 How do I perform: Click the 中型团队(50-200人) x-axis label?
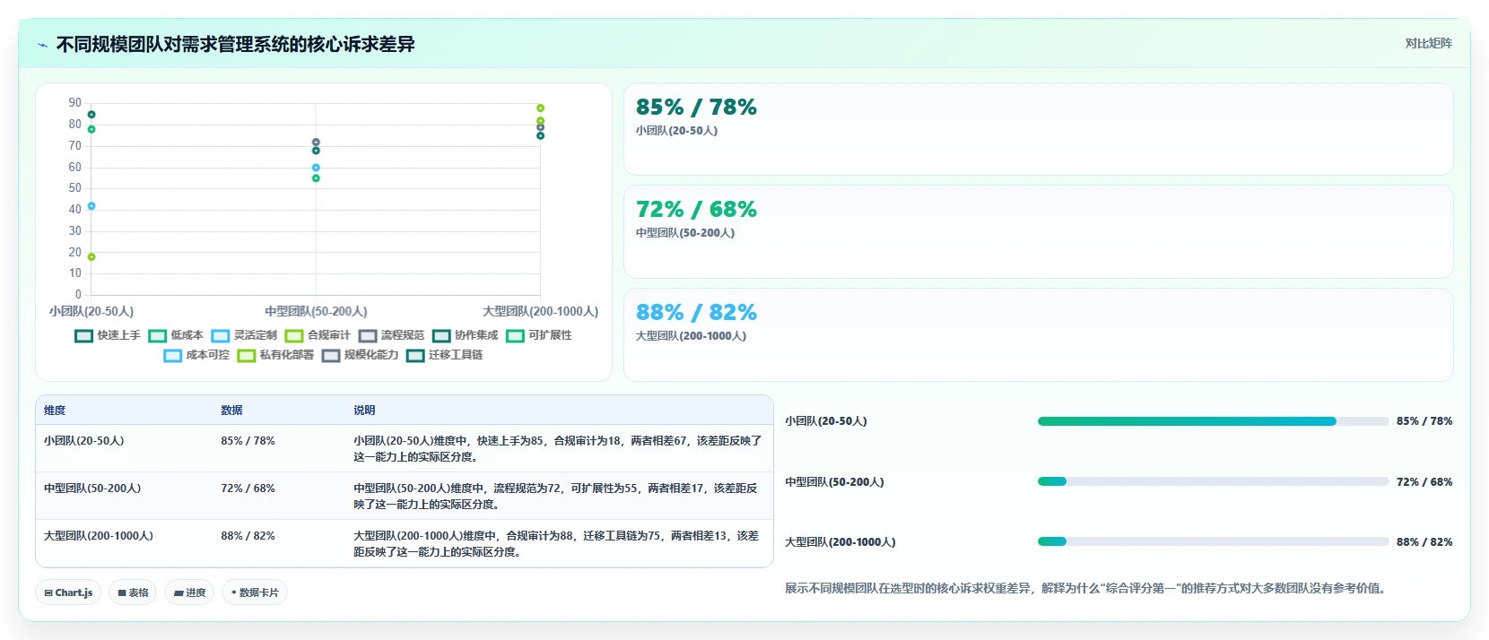pos(316,312)
